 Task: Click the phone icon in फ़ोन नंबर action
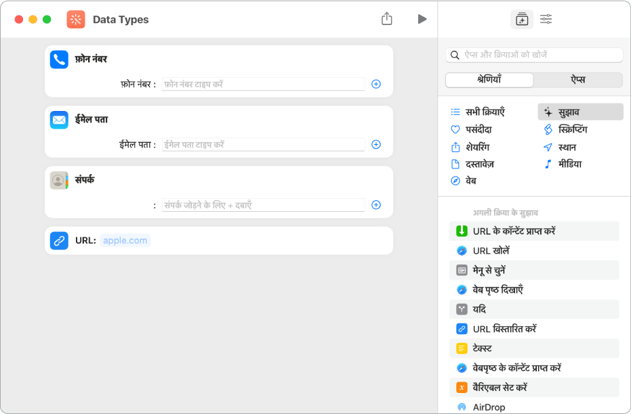tap(59, 60)
